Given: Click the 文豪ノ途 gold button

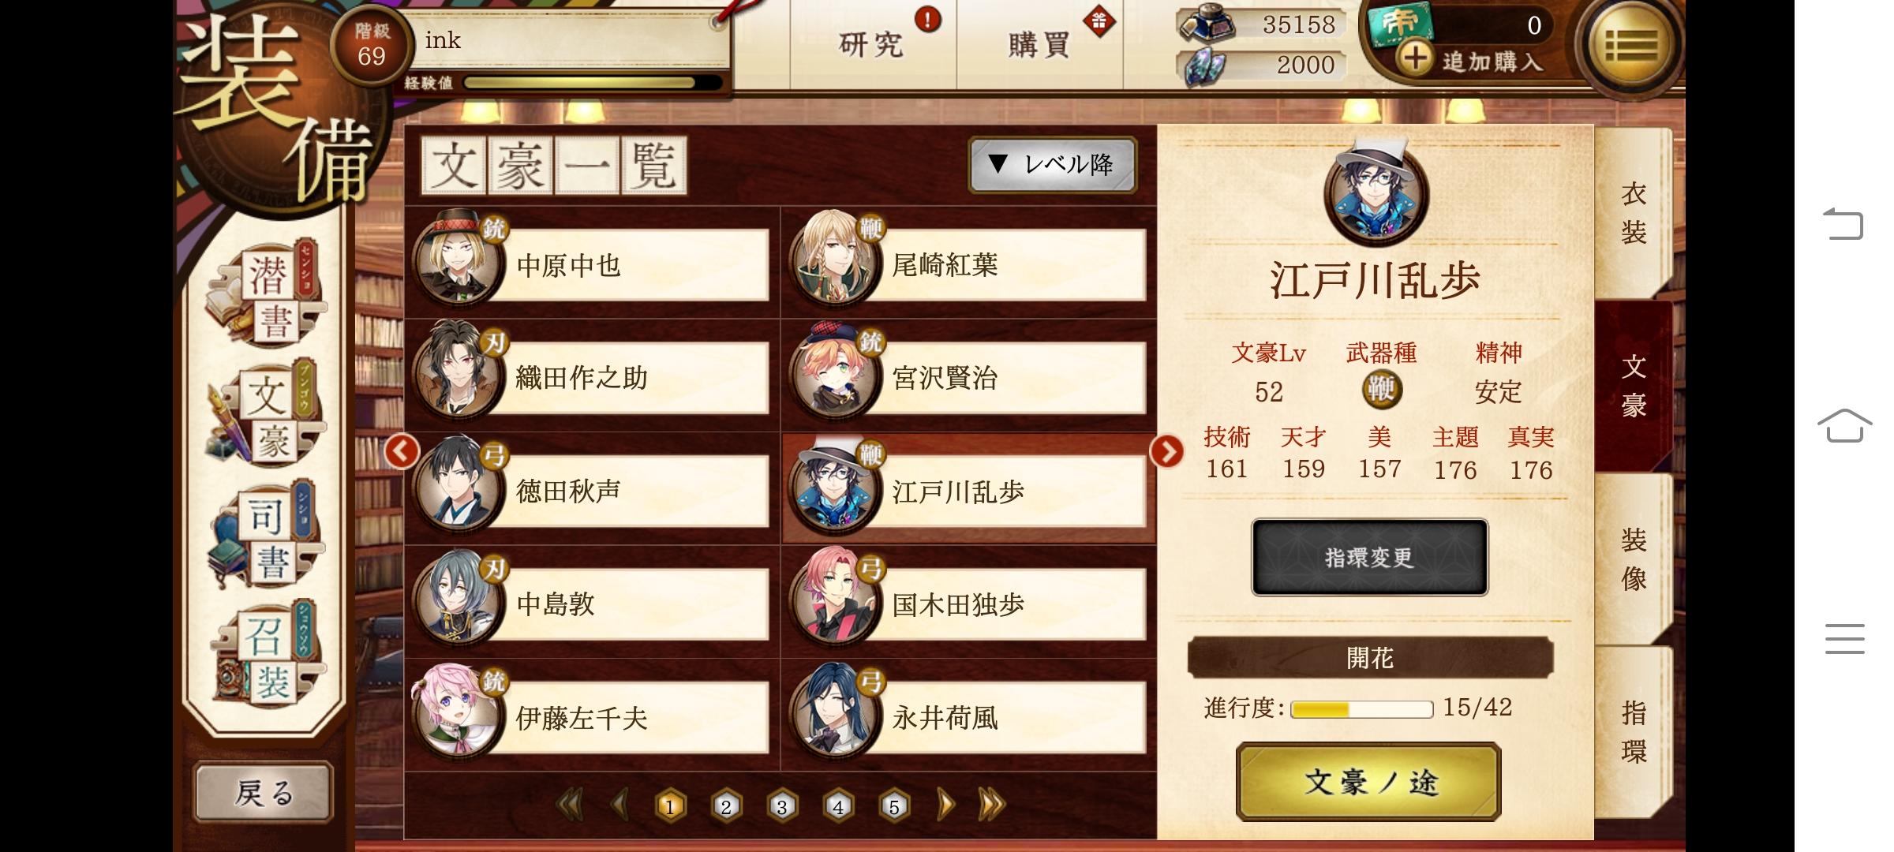Looking at the screenshot, I should (x=1369, y=782).
